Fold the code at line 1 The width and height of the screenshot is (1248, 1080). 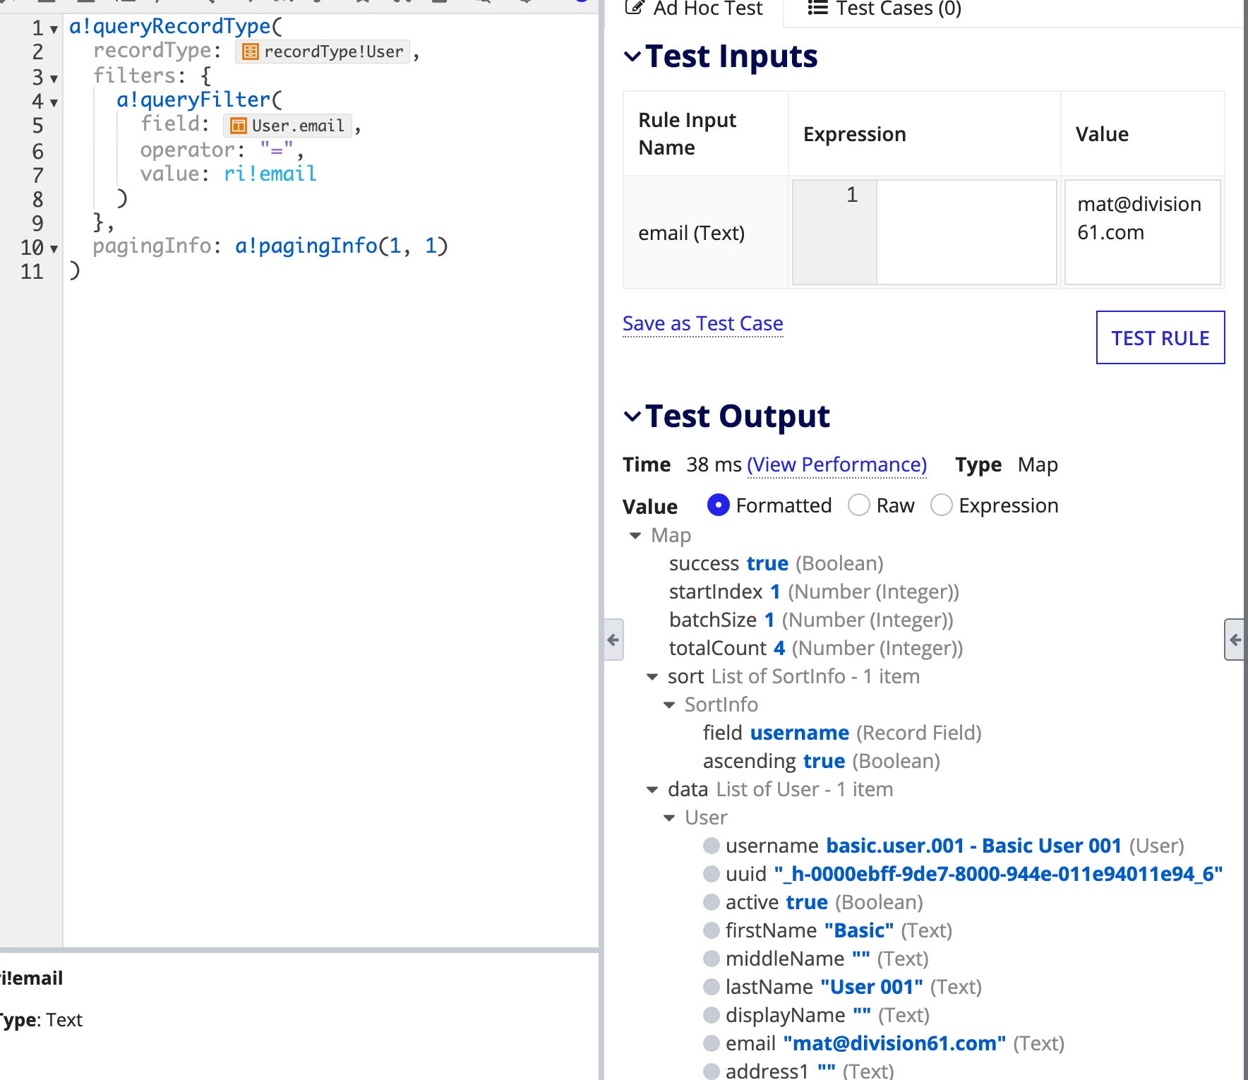coord(54,30)
